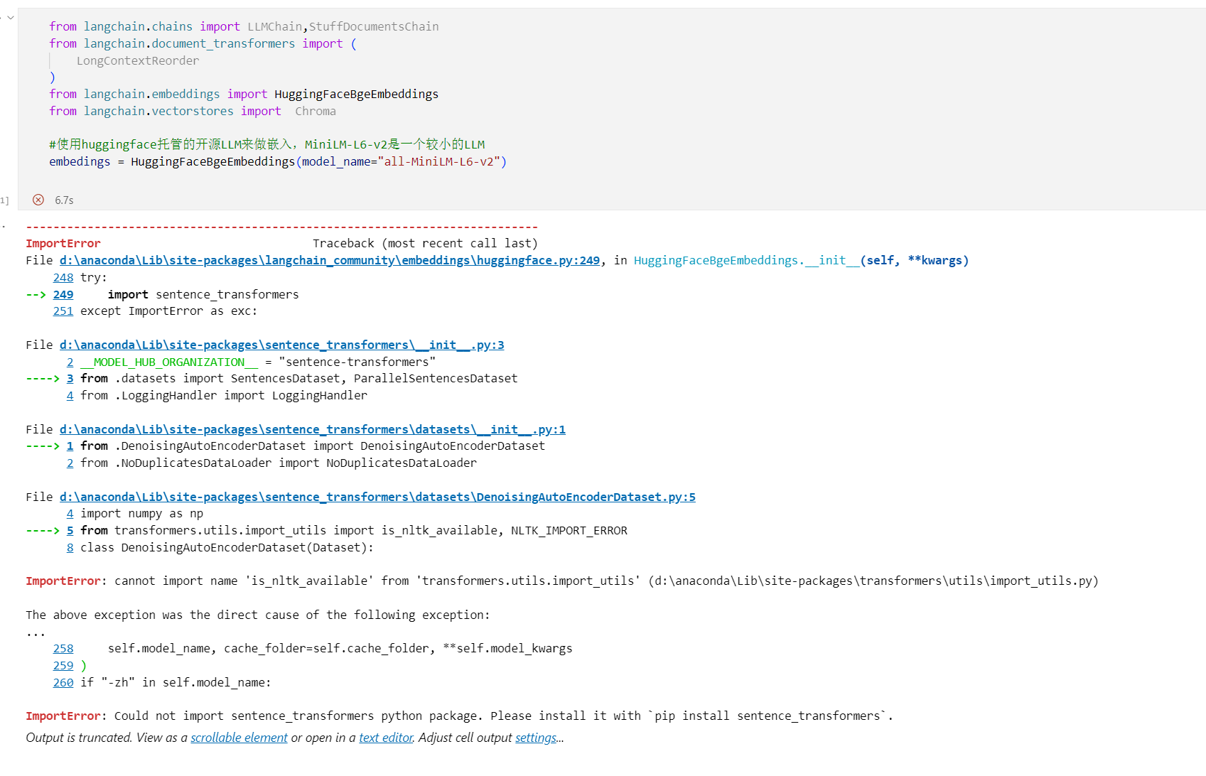Click the 'LongContextReorder' import text
Screen dimensions: 1206x776
138,60
